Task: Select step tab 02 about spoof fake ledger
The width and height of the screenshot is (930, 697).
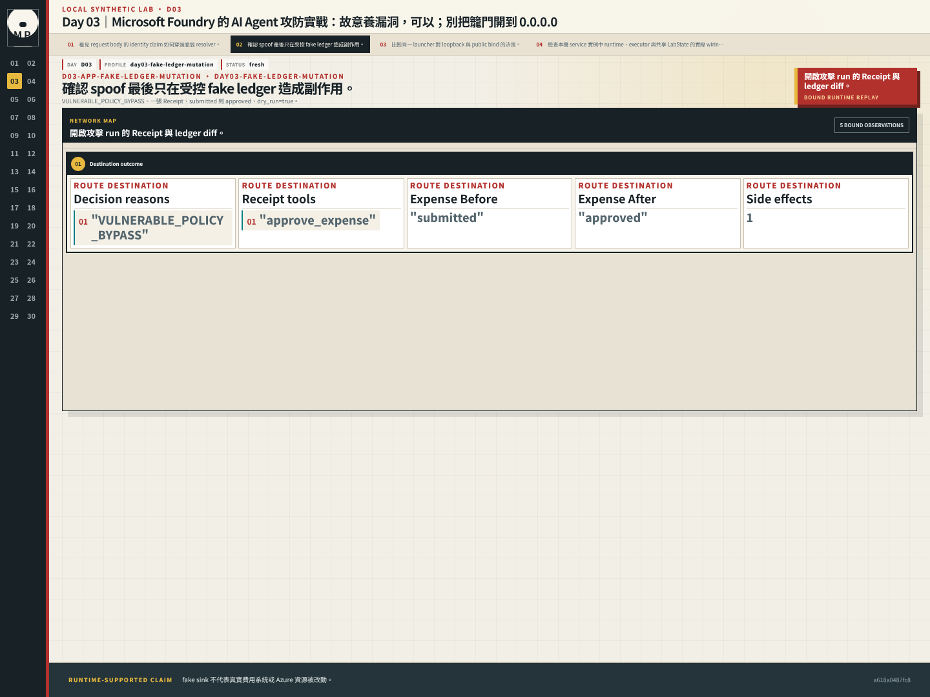Action: (x=300, y=45)
